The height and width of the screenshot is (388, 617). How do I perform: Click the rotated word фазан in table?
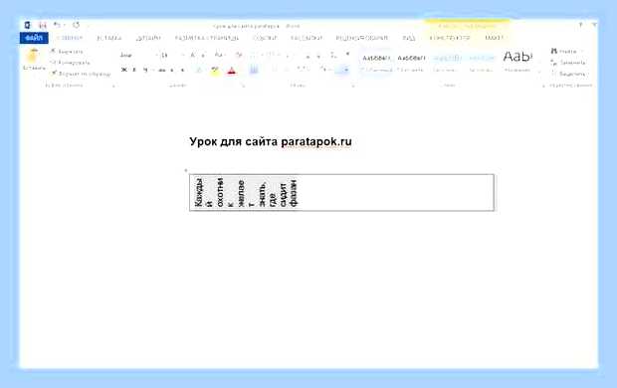(294, 193)
